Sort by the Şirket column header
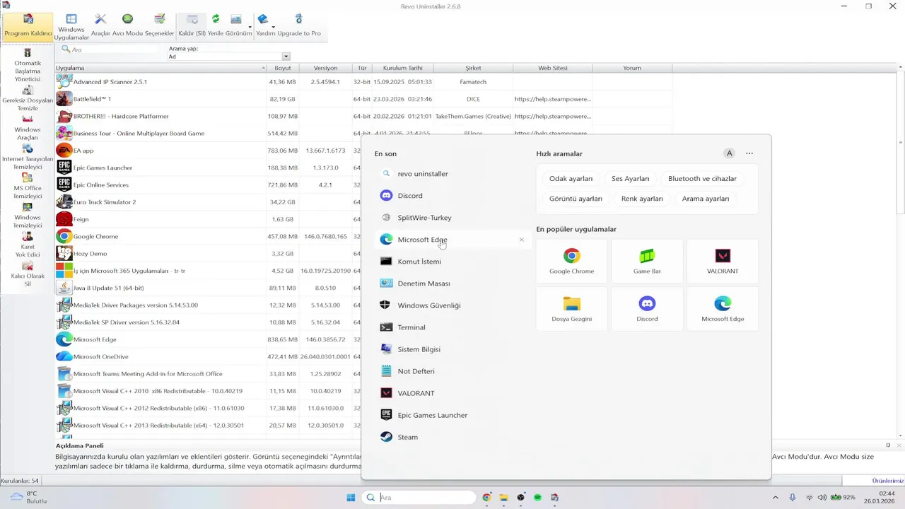Image resolution: width=905 pixels, height=509 pixels. tap(473, 68)
